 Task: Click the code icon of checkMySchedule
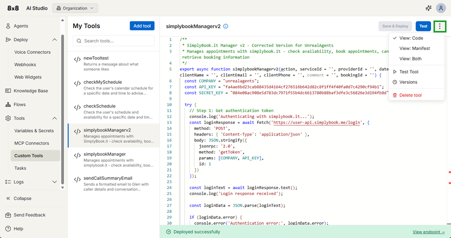[x=77, y=83]
